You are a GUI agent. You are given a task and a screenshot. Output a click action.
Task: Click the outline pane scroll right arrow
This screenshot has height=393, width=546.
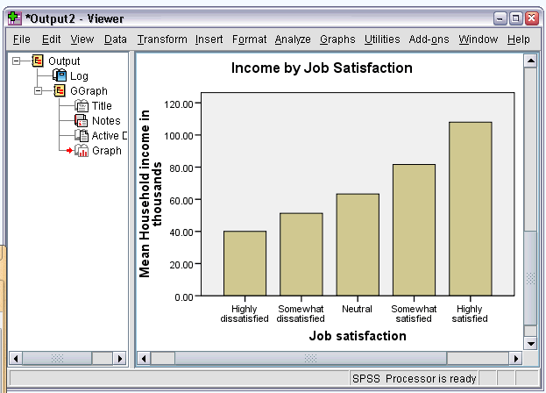pos(120,358)
